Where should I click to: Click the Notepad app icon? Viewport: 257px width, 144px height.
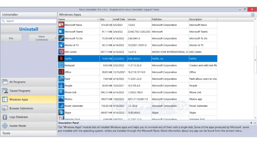(x=61, y=65)
